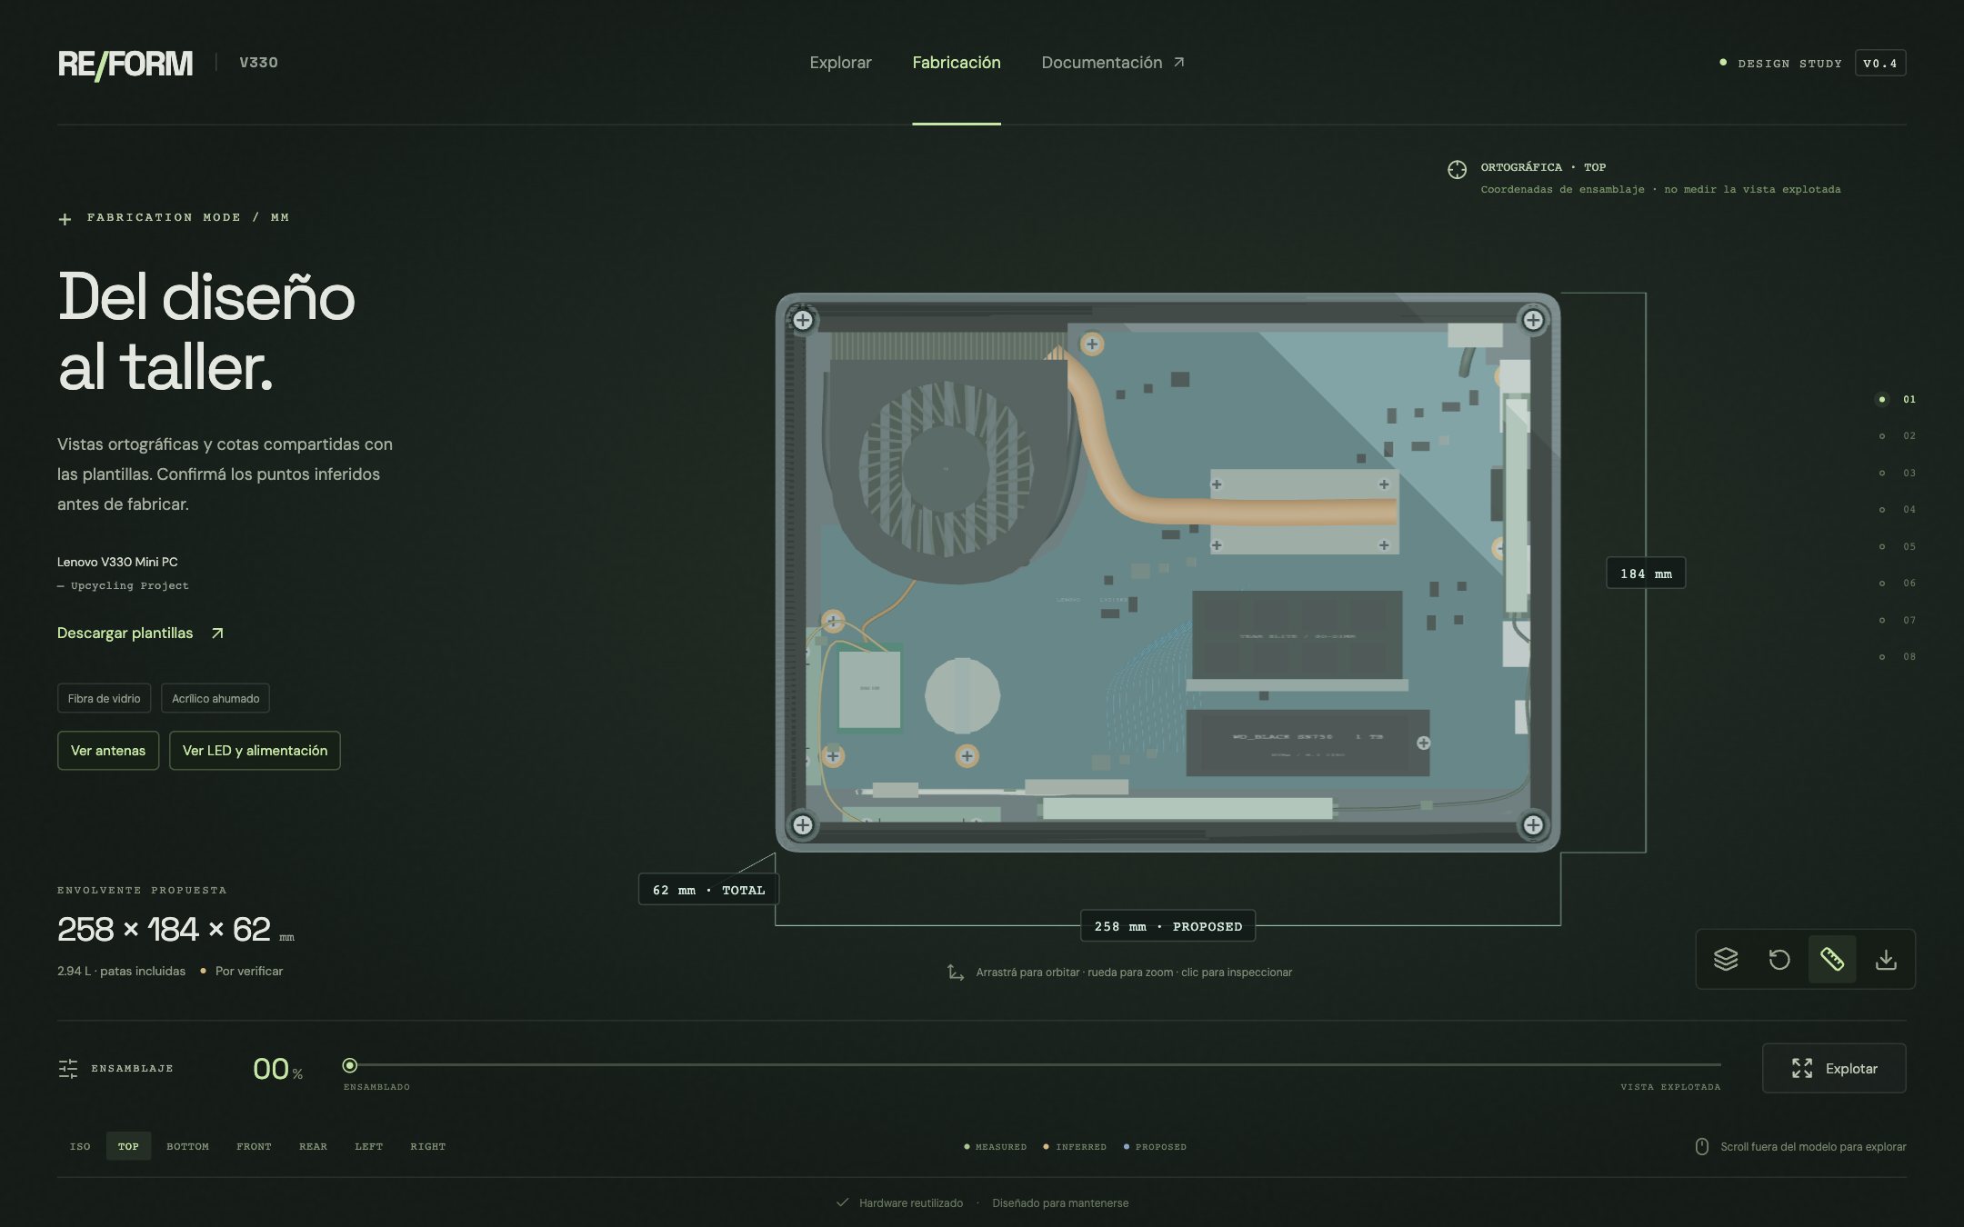Open the Explorar tab
Viewport: 1964px width, 1227px height.
pyautogui.click(x=840, y=63)
